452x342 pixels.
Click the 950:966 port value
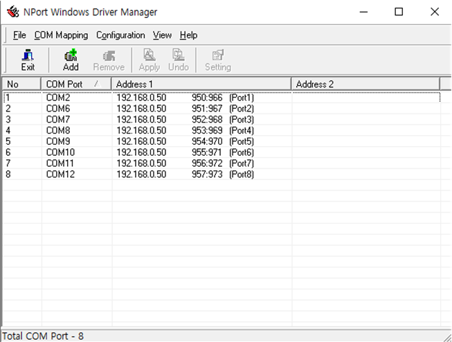[207, 98]
